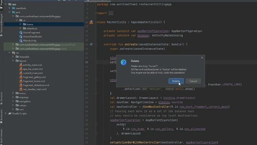Expand the test package
Image resolution: width=257 pixels, height=145 pixels.
coord(13,49)
